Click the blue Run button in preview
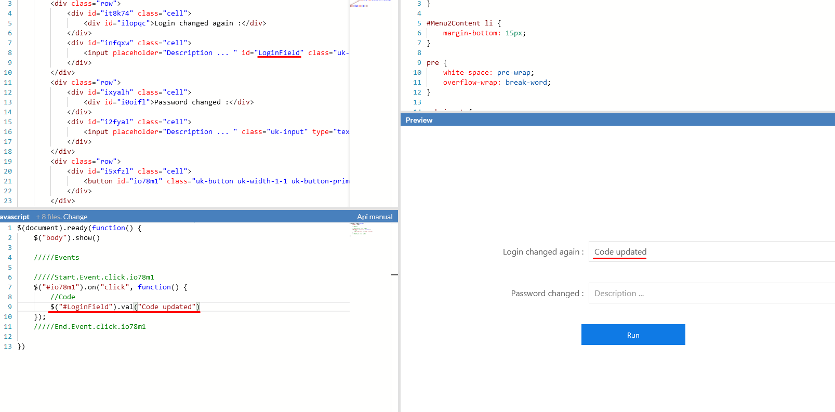 tap(633, 335)
